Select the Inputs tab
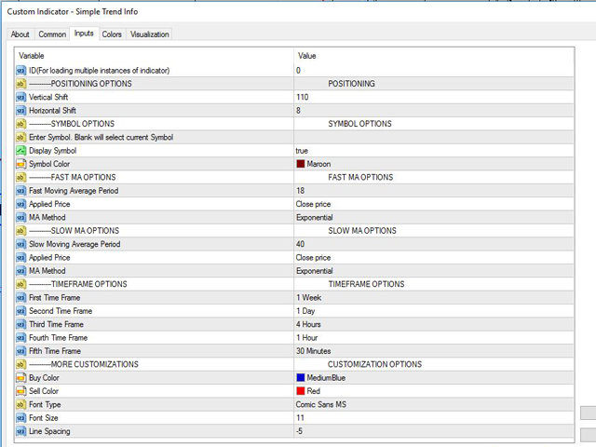The image size is (596, 447). coord(84,34)
